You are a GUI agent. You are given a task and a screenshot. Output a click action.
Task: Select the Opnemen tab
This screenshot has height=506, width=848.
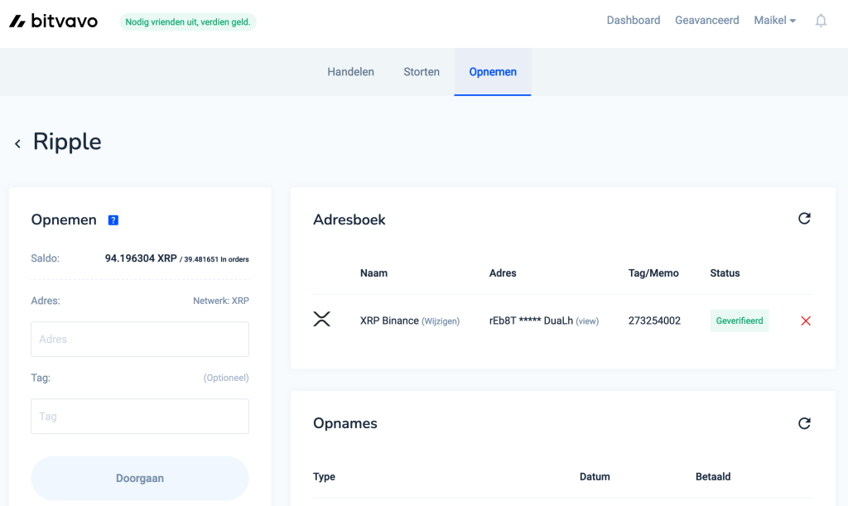click(493, 72)
